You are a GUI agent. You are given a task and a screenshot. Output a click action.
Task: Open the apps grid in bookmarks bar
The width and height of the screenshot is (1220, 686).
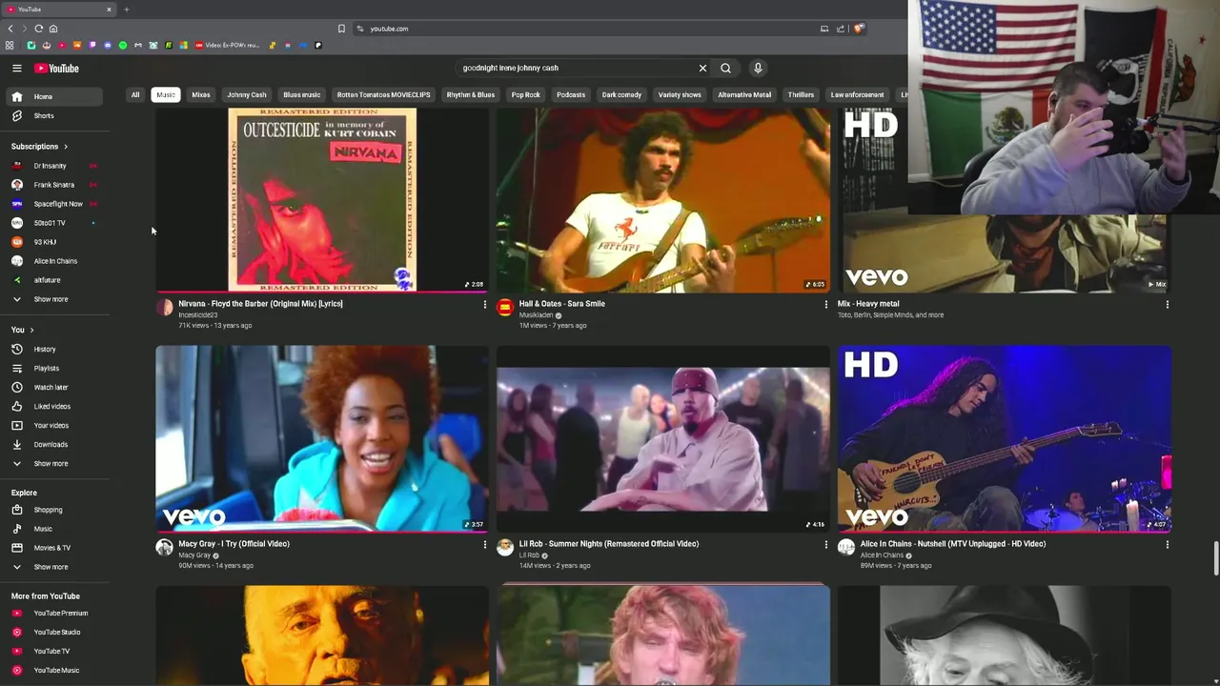pos(10,45)
